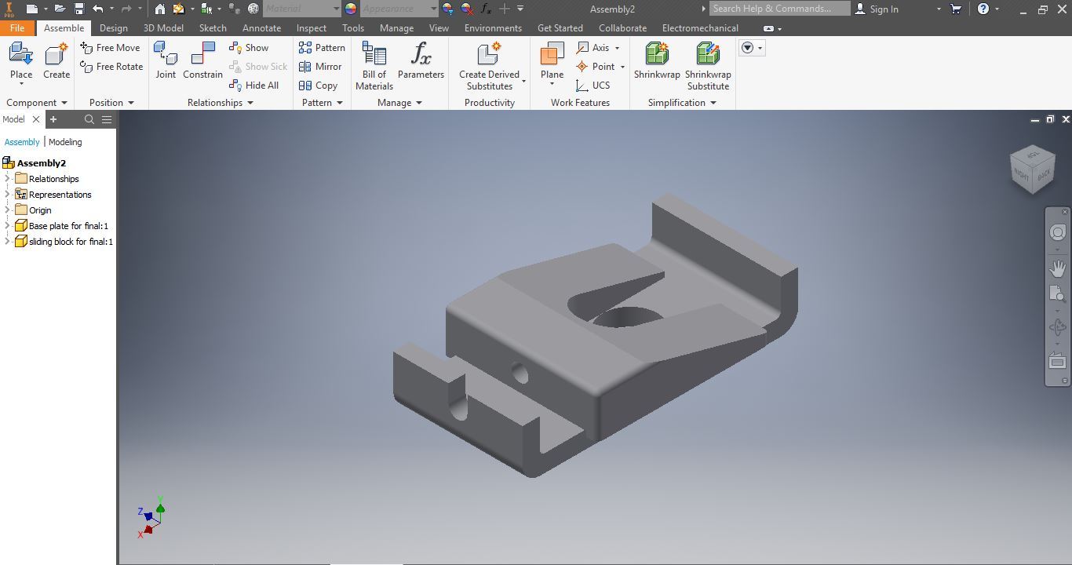The width and height of the screenshot is (1072, 565).
Task: Click the Shrinkwrap Substitute tool
Action: click(708, 66)
